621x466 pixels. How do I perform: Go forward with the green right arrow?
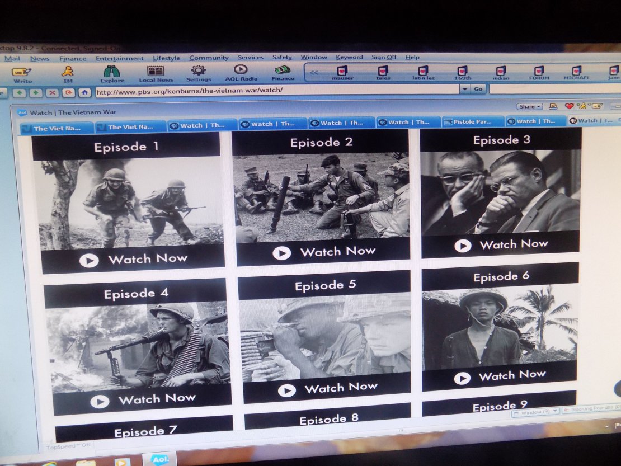point(36,93)
